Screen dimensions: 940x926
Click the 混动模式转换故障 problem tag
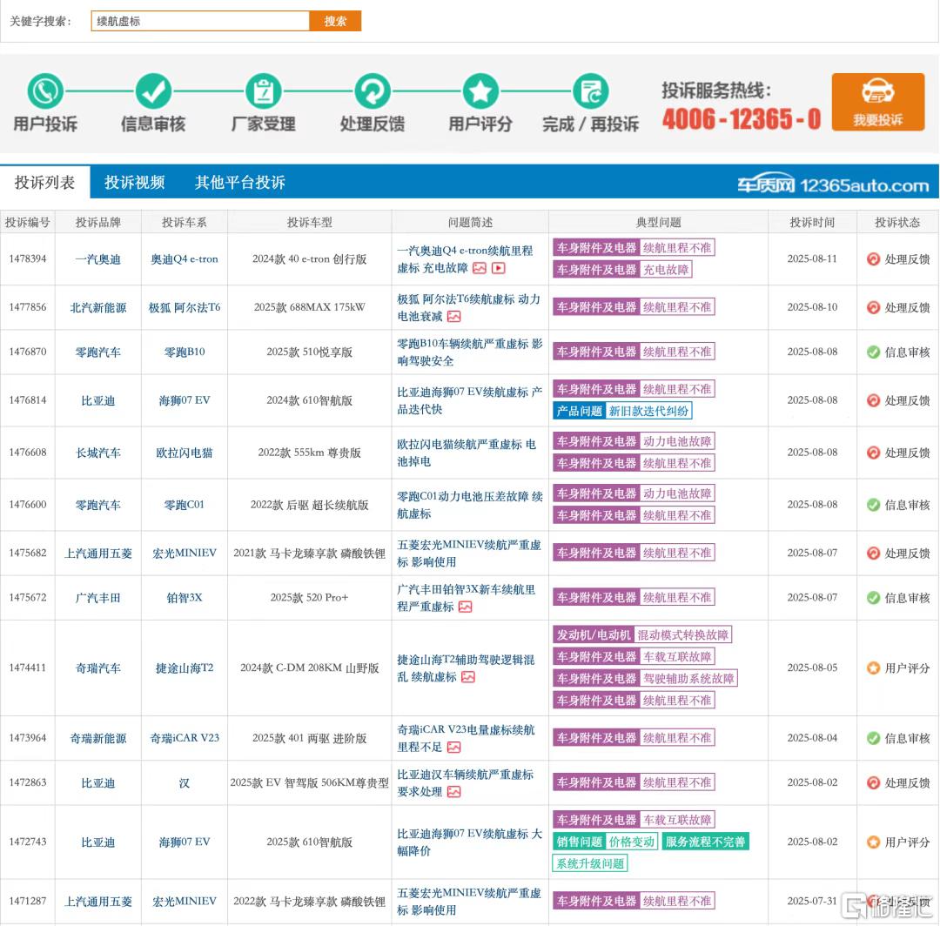tap(682, 634)
